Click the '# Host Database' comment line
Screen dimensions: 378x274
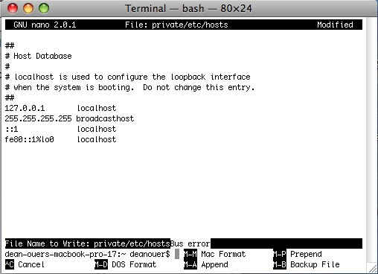(39, 56)
